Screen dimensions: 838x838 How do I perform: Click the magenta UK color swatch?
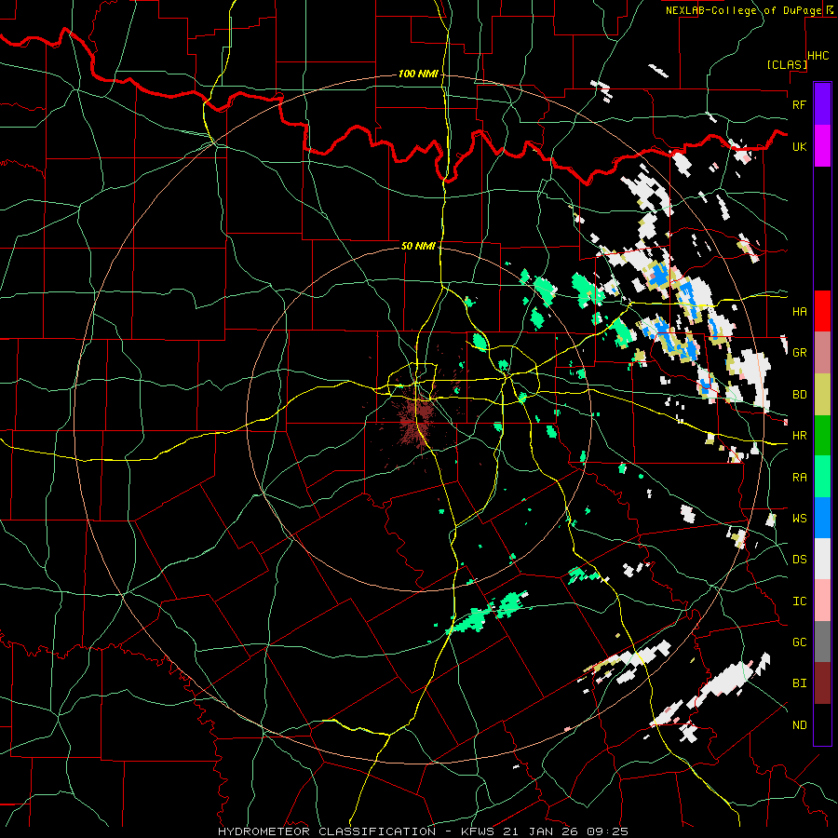point(822,146)
